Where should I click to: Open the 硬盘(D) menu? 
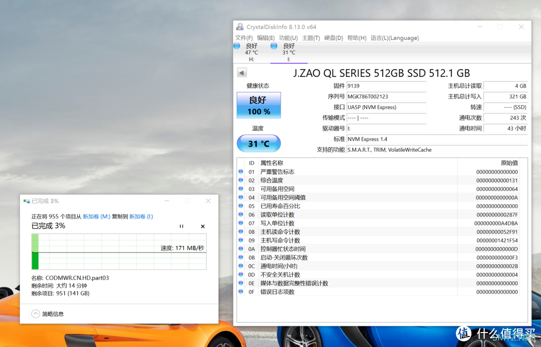coord(334,38)
